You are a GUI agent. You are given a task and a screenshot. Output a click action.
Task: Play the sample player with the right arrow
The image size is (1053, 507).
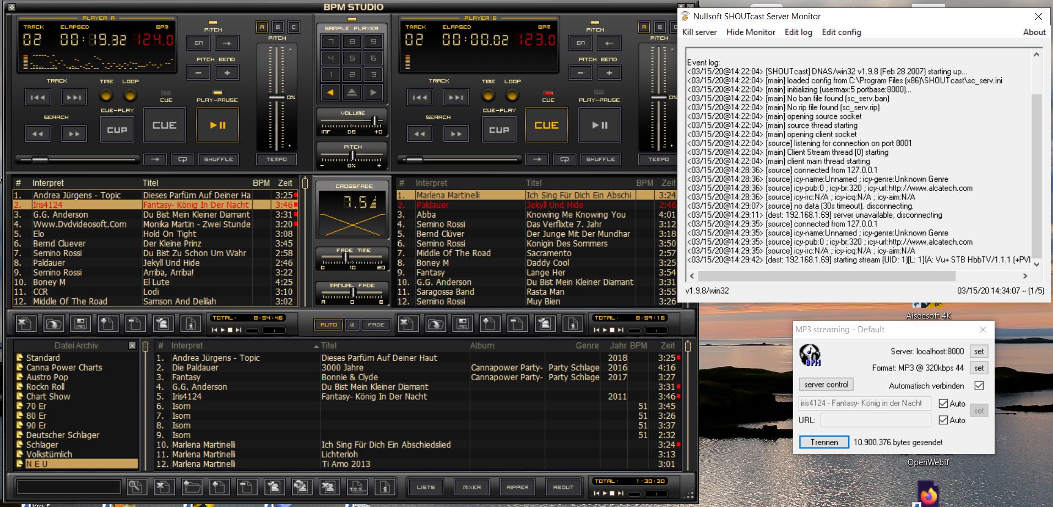coord(373,92)
